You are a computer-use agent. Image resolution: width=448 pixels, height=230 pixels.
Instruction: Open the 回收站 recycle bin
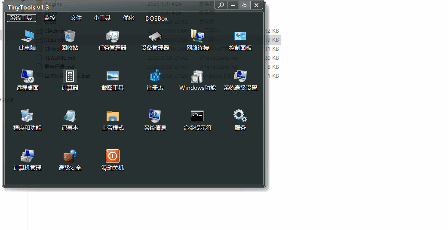70,37
